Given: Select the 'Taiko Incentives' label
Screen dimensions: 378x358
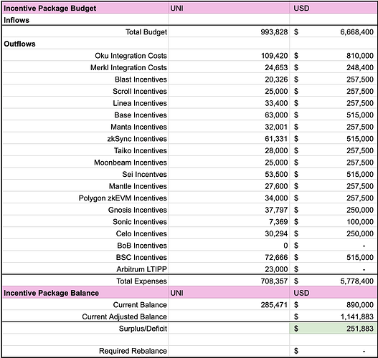Looking at the screenshot, I should (141, 150).
